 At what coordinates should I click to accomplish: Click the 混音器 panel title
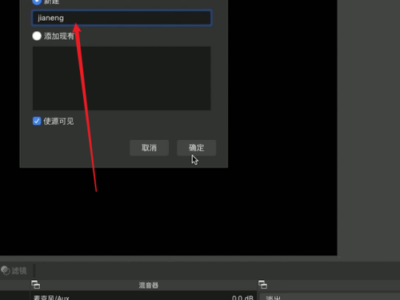click(149, 286)
